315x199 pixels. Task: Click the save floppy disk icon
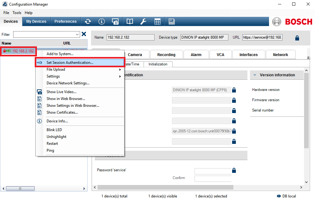[171, 21]
